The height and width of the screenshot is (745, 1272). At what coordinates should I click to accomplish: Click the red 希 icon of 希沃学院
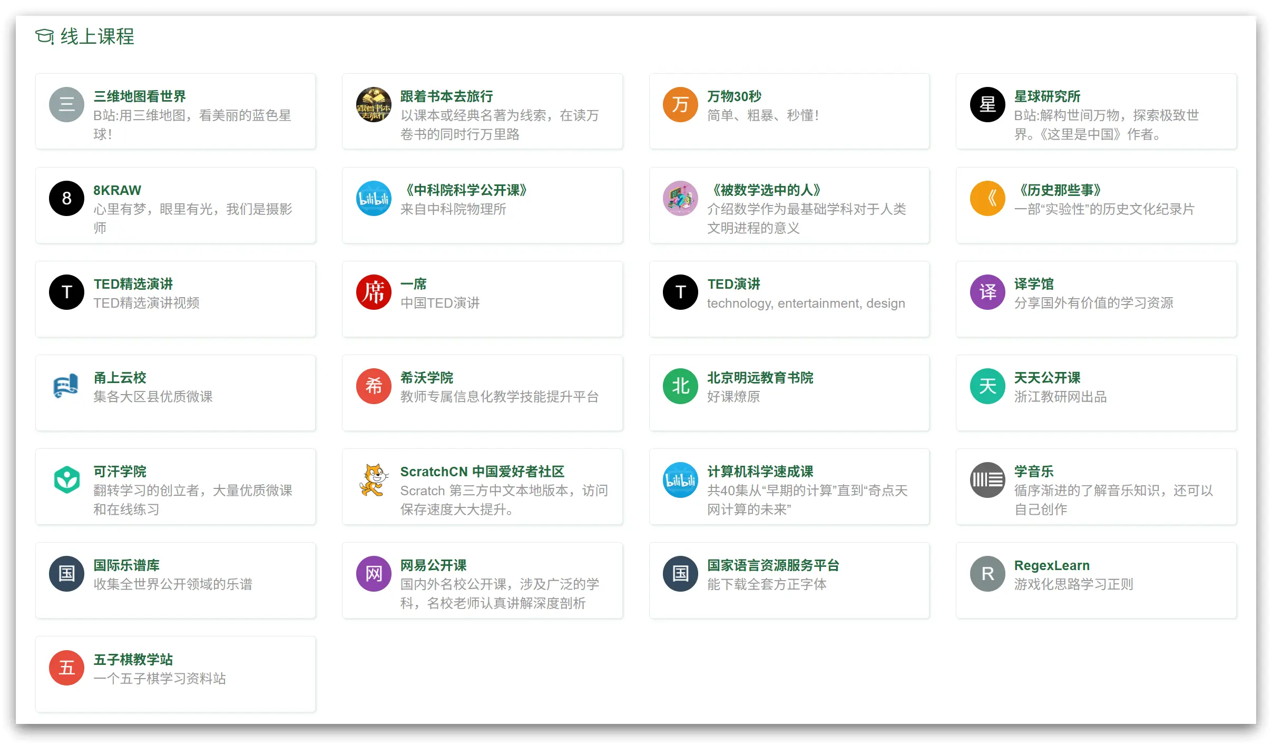pyautogui.click(x=374, y=386)
